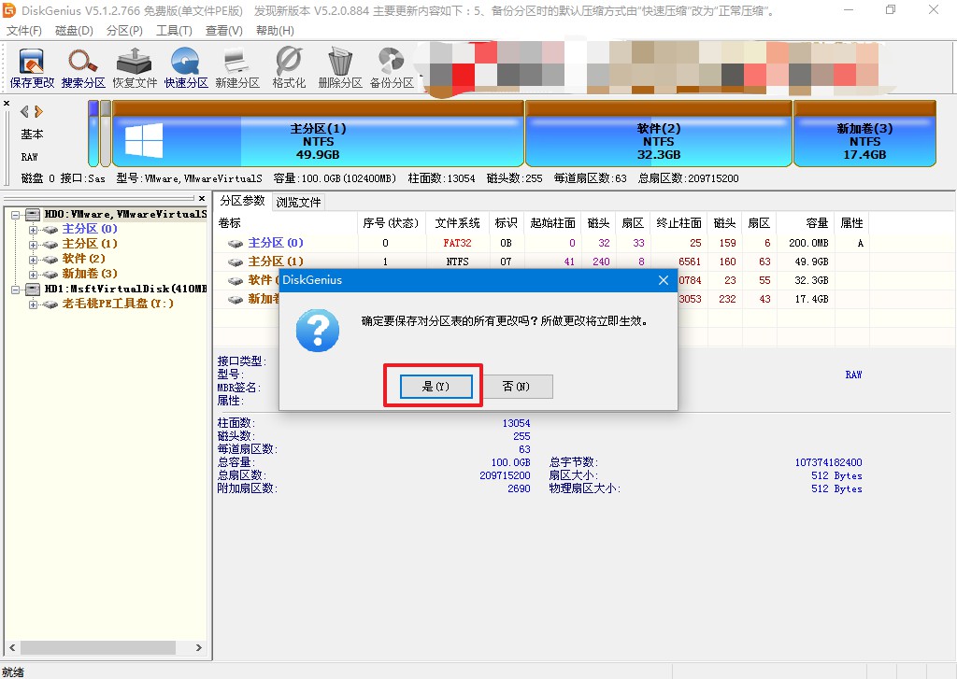The width and height of the screenshot is (957, 679).
Task: Click the question mark icon in dialog
Action: 318,330
